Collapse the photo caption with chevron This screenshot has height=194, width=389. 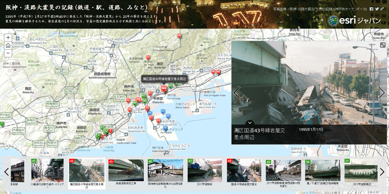click(x=250, y=123)
